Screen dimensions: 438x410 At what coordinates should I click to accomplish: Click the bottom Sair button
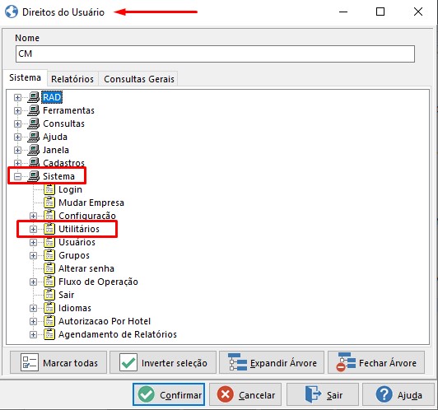[323, 394]
